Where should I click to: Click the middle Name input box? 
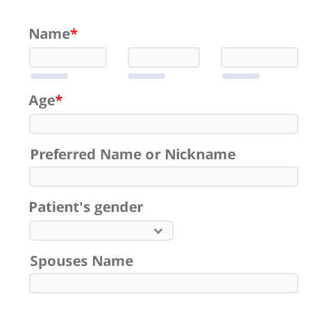[164, 57]
